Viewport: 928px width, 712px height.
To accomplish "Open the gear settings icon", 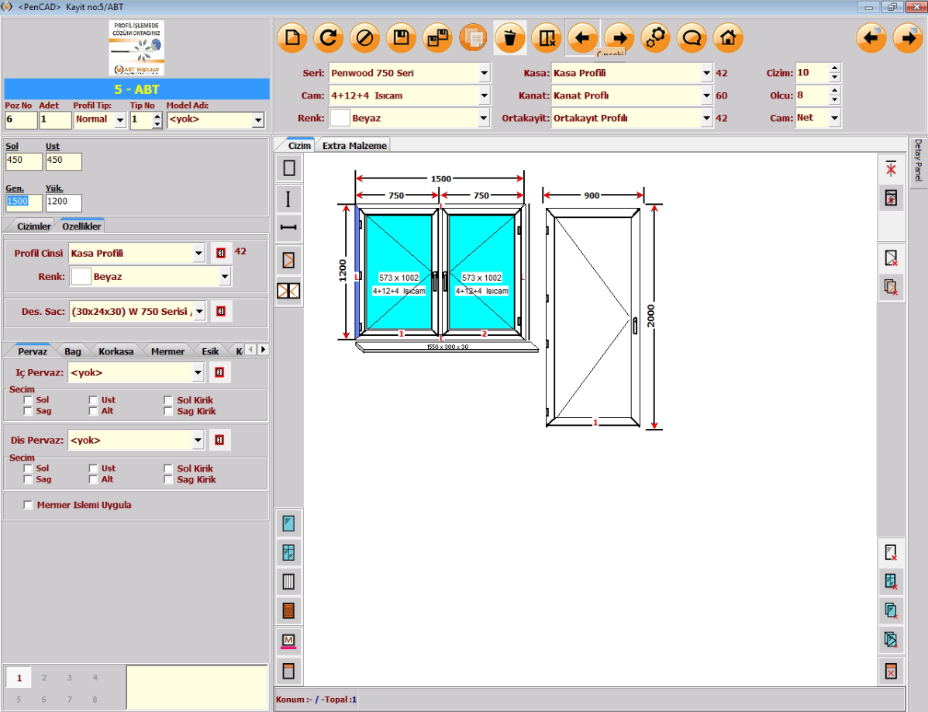I will tap(656, 38).
